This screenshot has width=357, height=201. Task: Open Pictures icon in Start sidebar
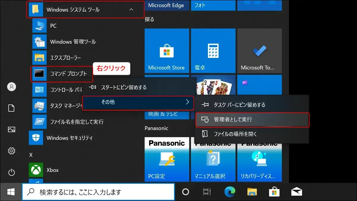pos(12,129)
